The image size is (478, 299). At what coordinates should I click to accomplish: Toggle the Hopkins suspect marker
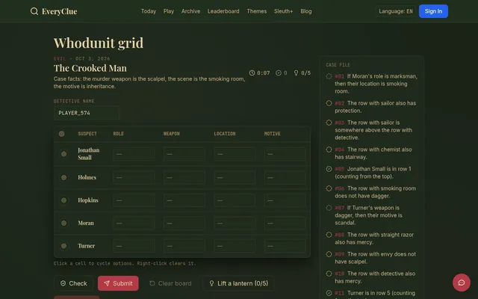[x=63, y=200]
